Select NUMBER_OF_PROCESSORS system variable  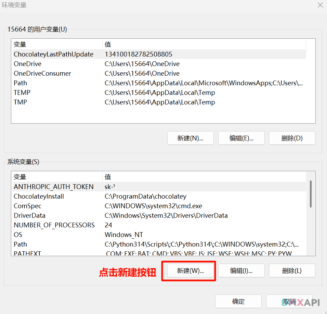[x=54, y=225]
